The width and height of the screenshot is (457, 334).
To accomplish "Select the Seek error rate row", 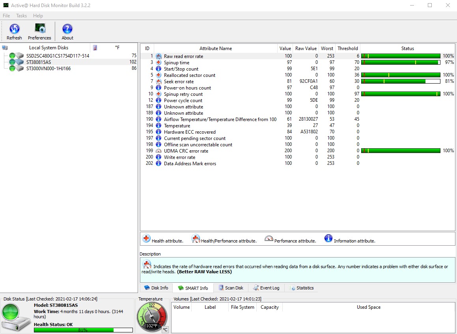I will pyautogui.click(x=179, y=82).
